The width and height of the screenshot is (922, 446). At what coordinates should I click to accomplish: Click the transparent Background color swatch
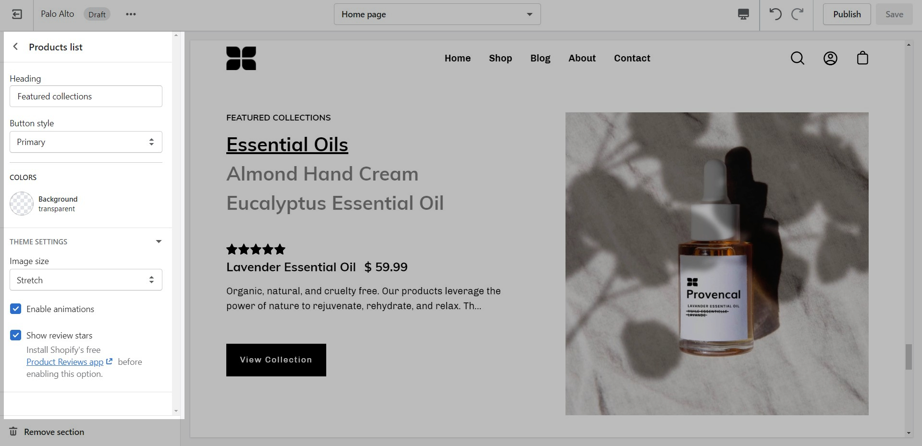(x=22, y=204)
